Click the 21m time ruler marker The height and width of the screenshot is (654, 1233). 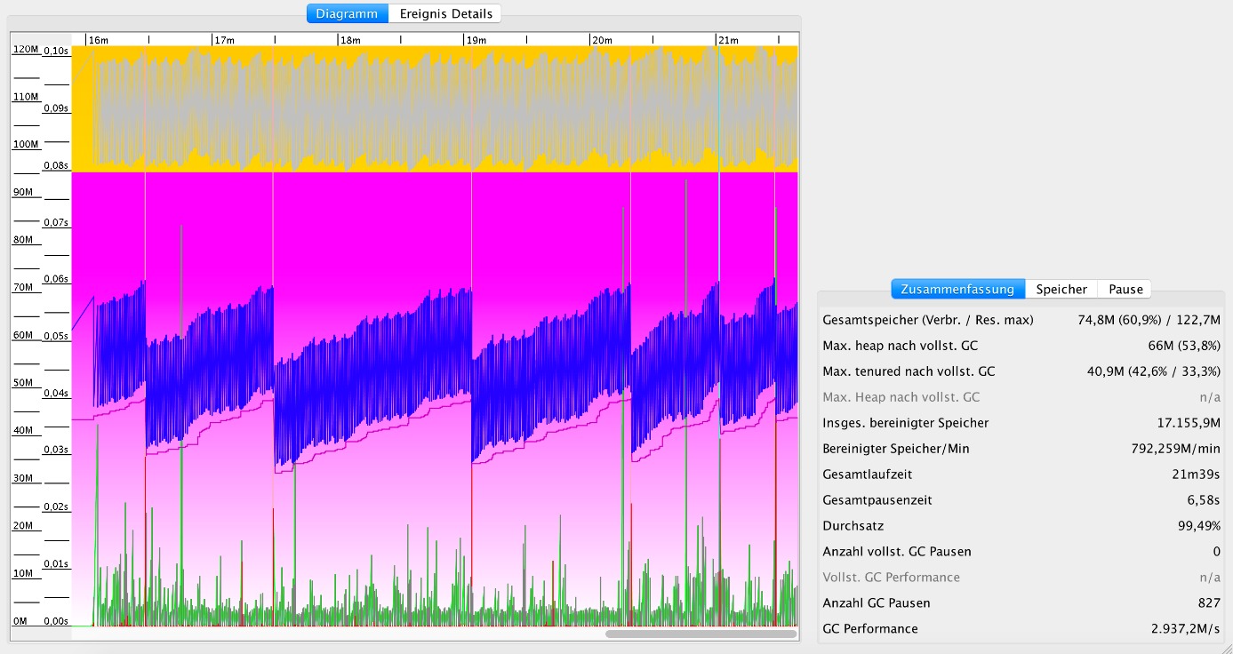728,40
